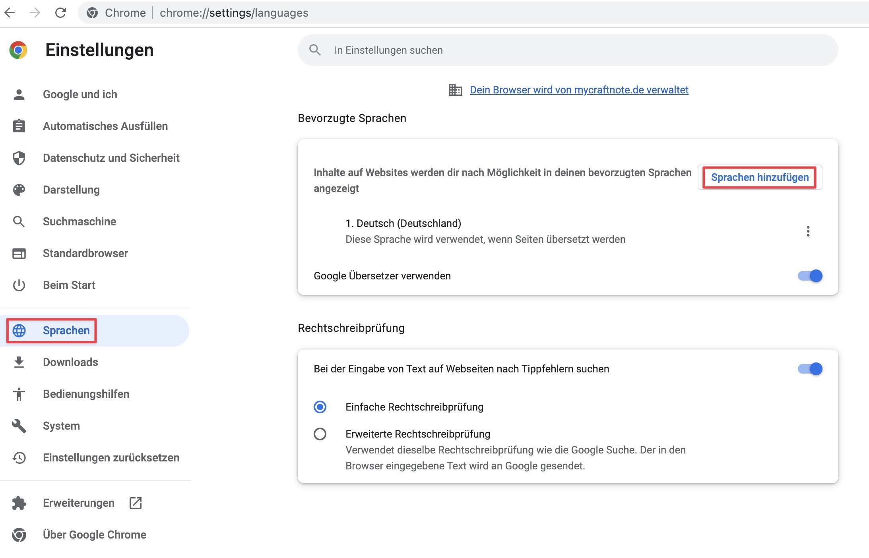Choose the Einfache Rechtschreibprüfung radio button
Image resolution: width=869 pixels, height=558 pixels.
[320, 407]
